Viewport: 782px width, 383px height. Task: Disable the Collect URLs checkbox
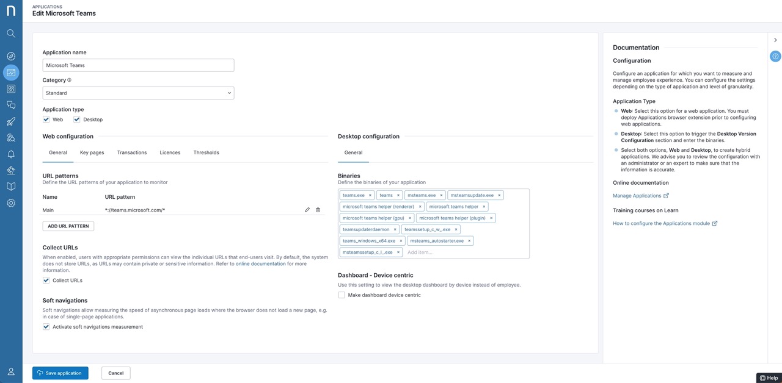tap(46, 281)
